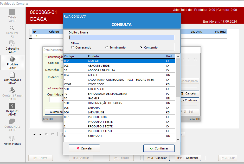Go to next record in grid navigator
This screenshot has width=244, height=164.
coord(46,134)
